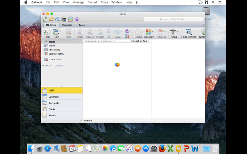This screenshot has width=247, height=154.
Task: Switch to the Organize ribbon tab
Action: pyautogui.click(x=67, y=25)
